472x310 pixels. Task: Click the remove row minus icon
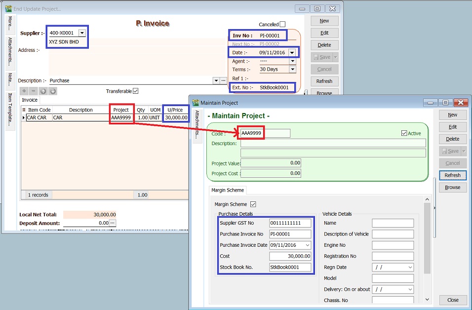pos(33,91)
